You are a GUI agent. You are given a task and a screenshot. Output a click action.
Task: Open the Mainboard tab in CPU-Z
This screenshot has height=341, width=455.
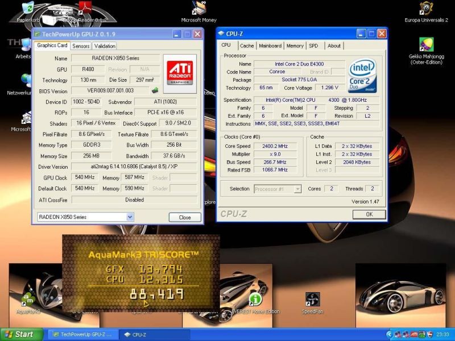[270, 45]
